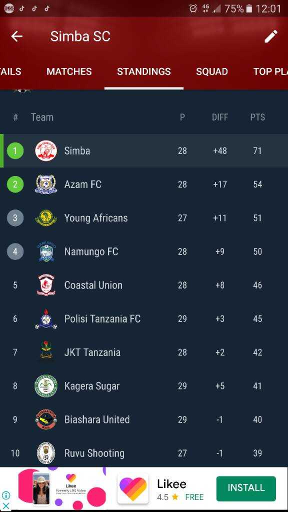This screenshot has width=288, height=512.
Task: Tap the pencil edit icon
Action: [x=270, y=36]
